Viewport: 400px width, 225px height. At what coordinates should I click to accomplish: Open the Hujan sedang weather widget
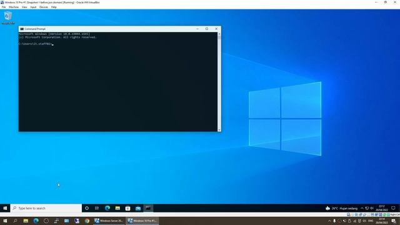342,208
